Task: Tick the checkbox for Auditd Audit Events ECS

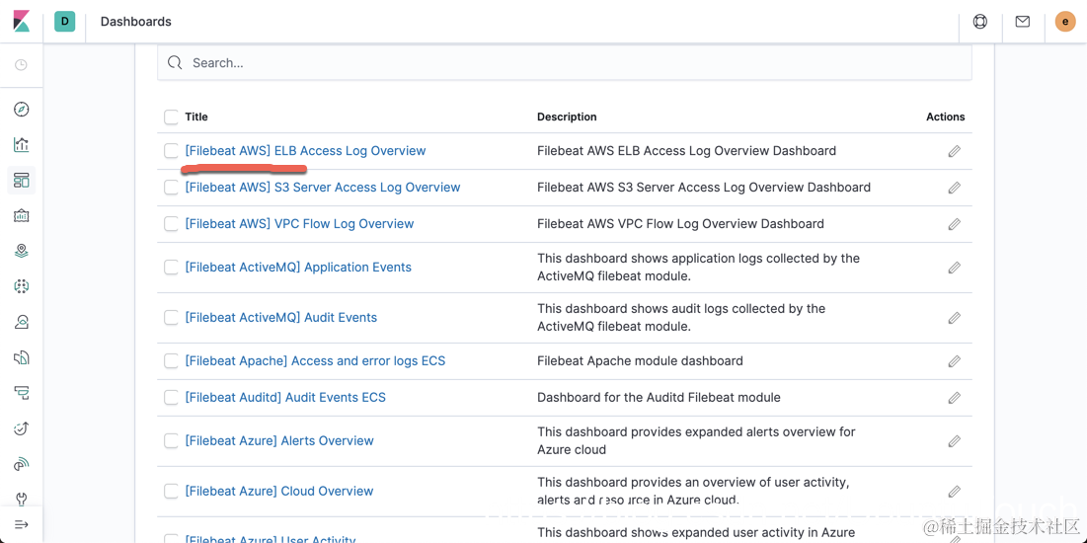Action: 172,398
